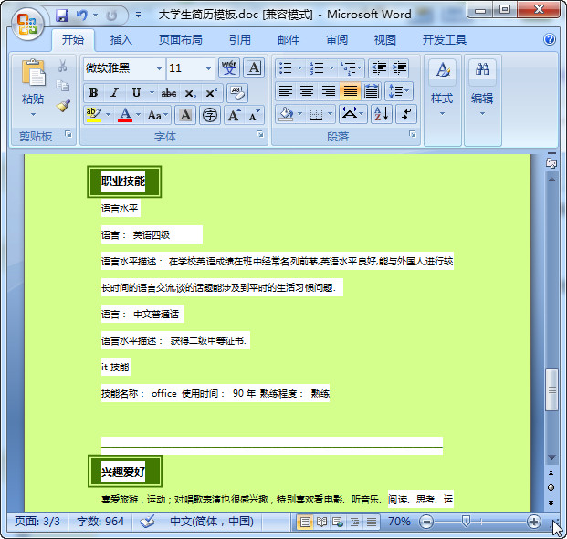567x539 pixels.
Task: Apply character shading A icon
Action: 185,115
